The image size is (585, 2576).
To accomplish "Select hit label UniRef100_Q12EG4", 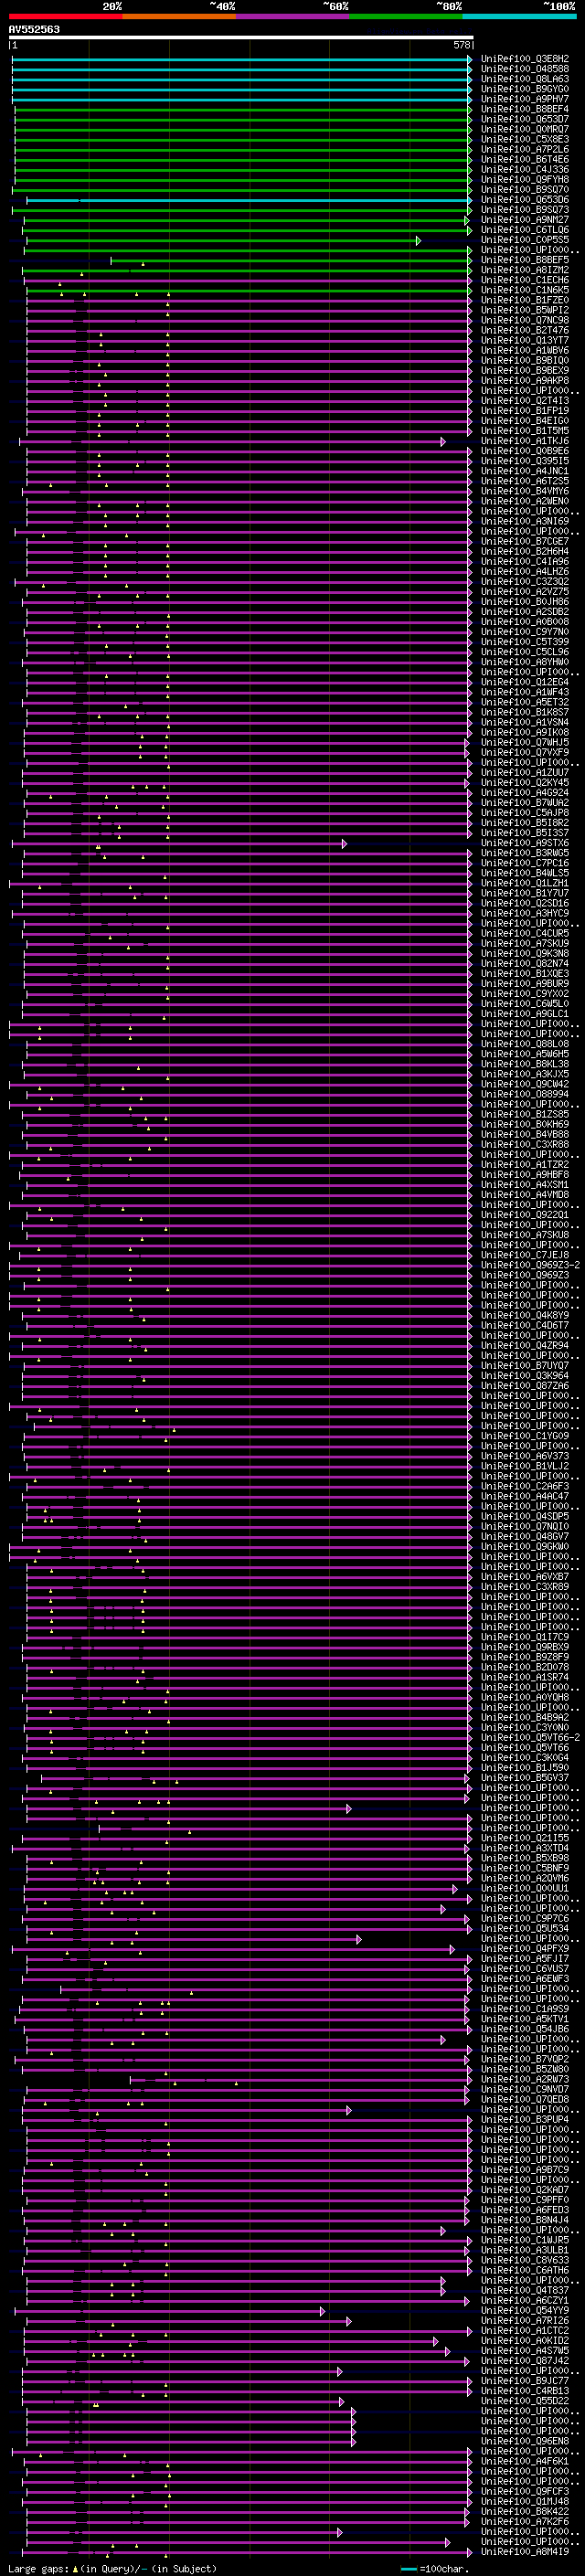I will [x=525, y=682].
